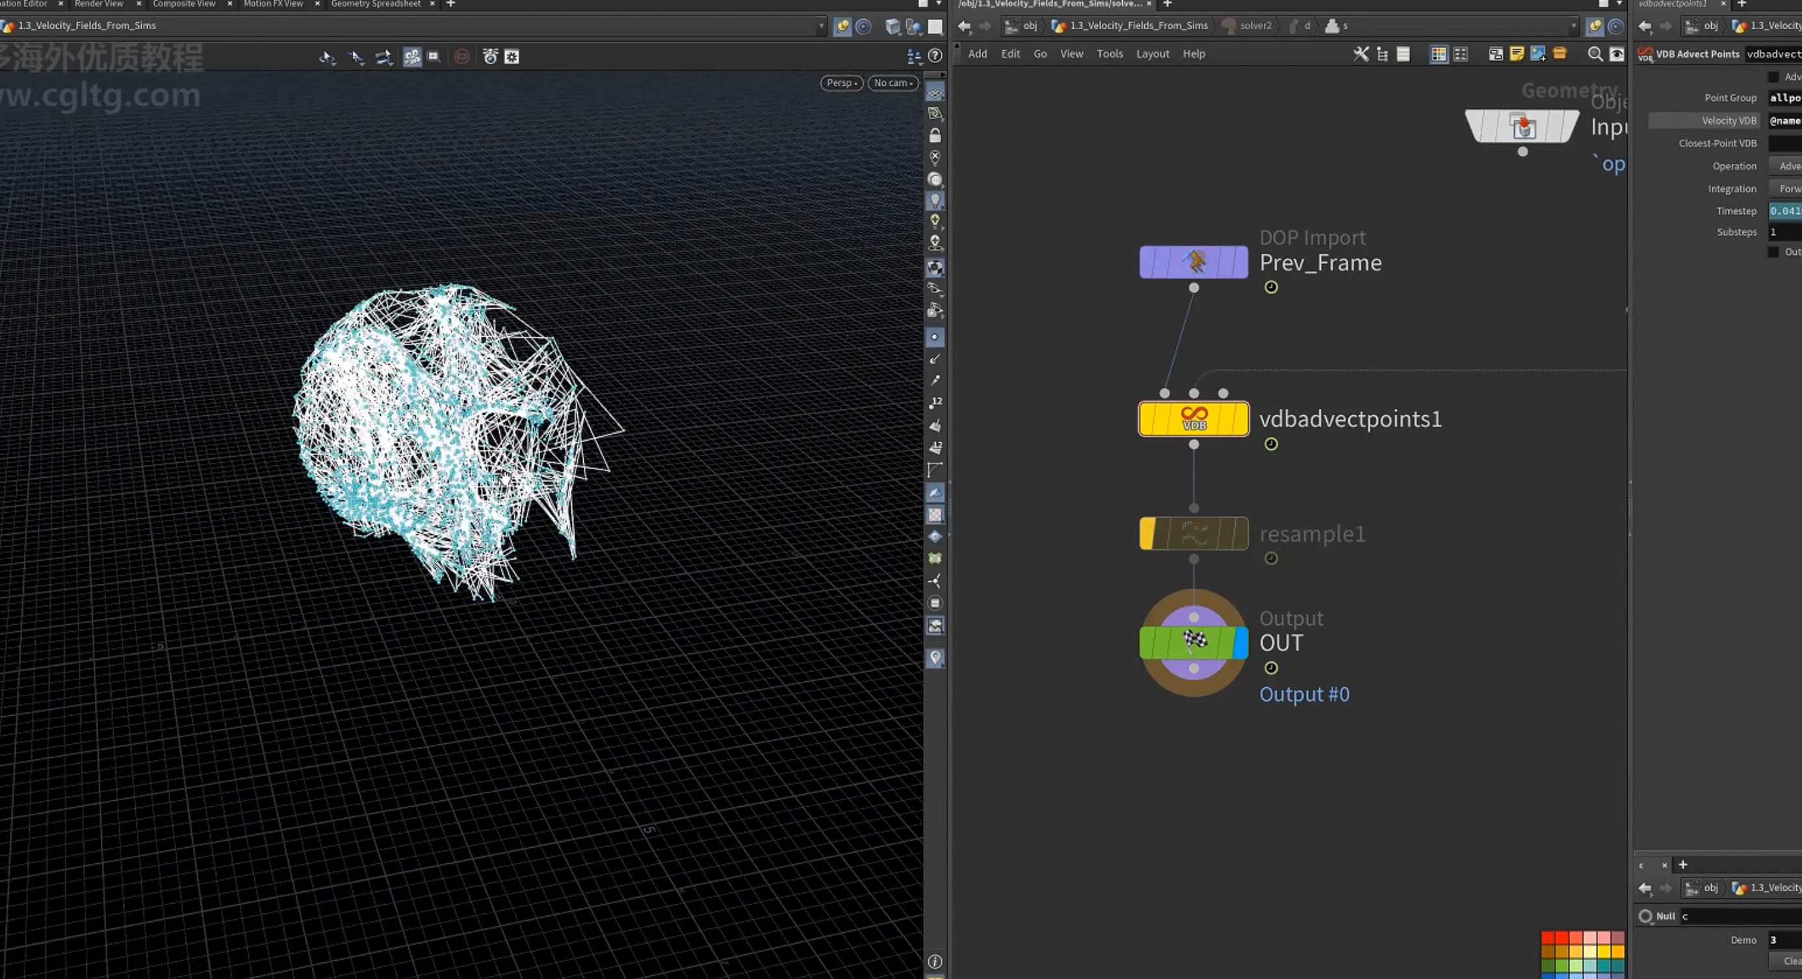Toggle follow-selection circle icon in viewport bar

pos(864,26)
